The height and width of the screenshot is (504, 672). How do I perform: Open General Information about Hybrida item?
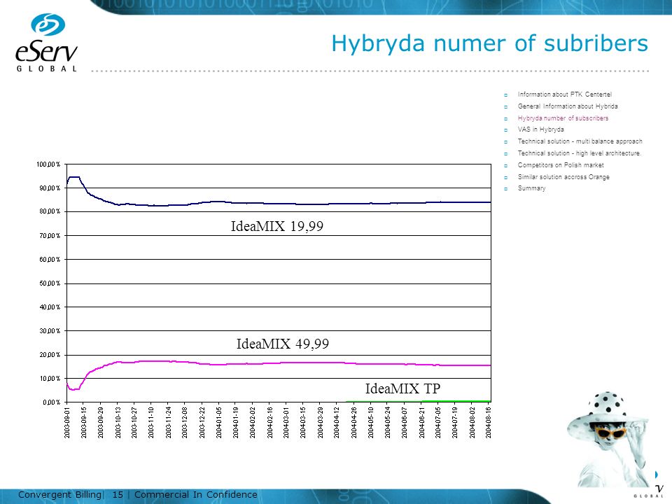coord(568,106)
